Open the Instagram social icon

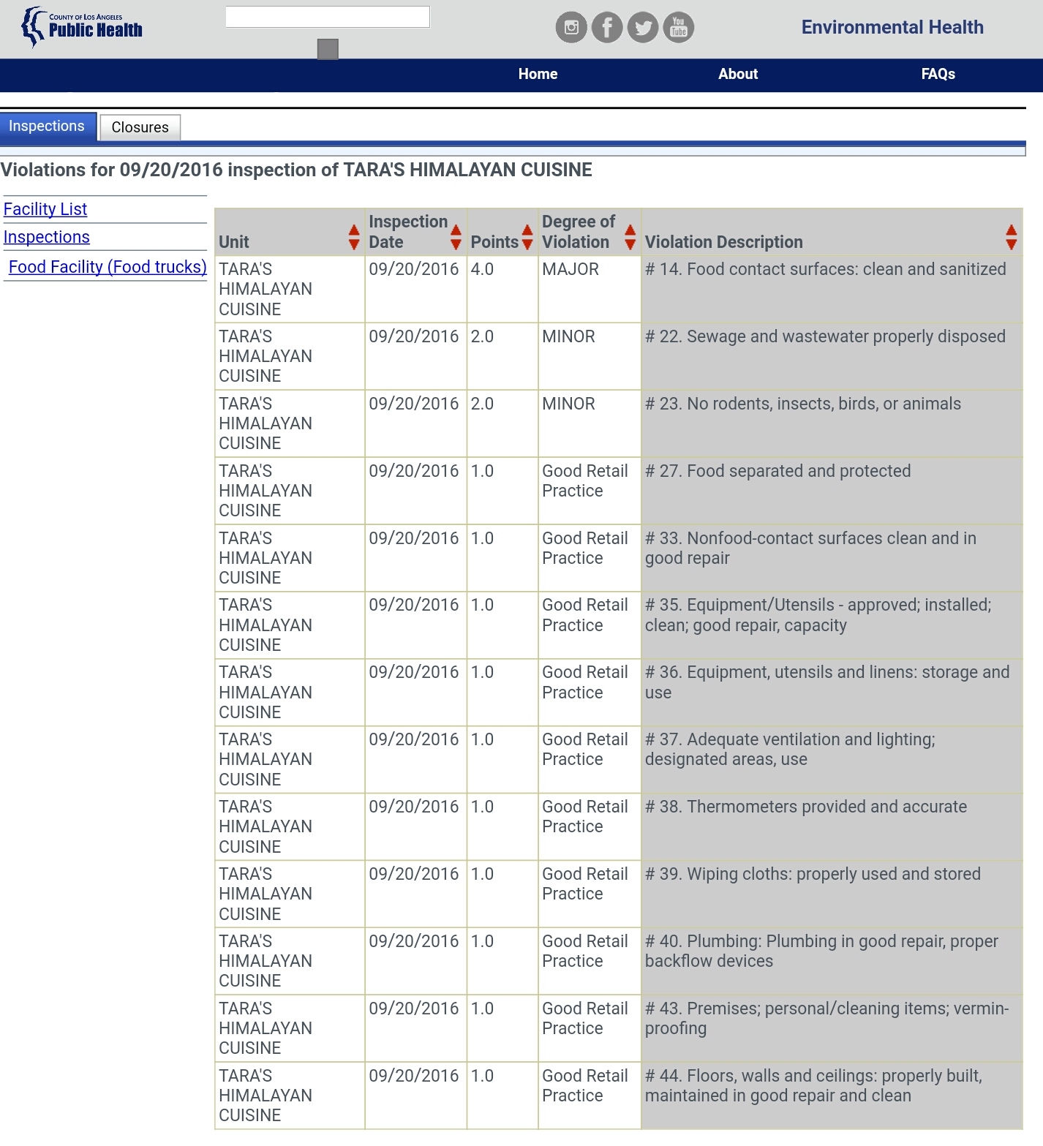[x=571, y=28]
